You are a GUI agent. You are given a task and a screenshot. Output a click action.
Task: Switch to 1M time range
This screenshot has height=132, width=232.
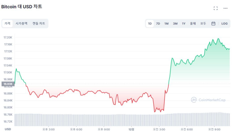(x=166, y=24)
